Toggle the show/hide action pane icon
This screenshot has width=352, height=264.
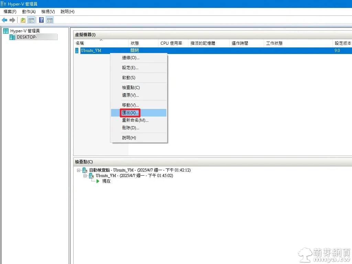coord(50,20)
